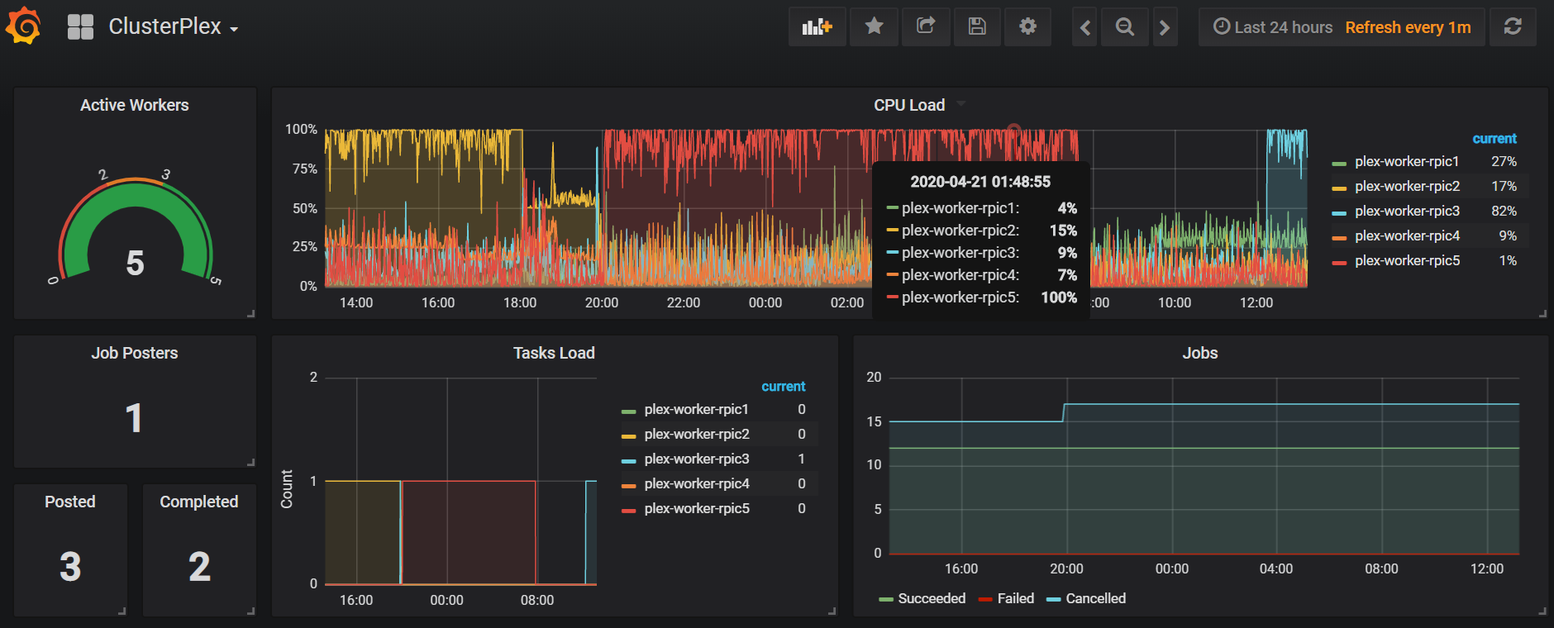The width and height of the screenshot is (1554, 628).
Task: Click the Job Posters value 1
Action: coord(134,418)
